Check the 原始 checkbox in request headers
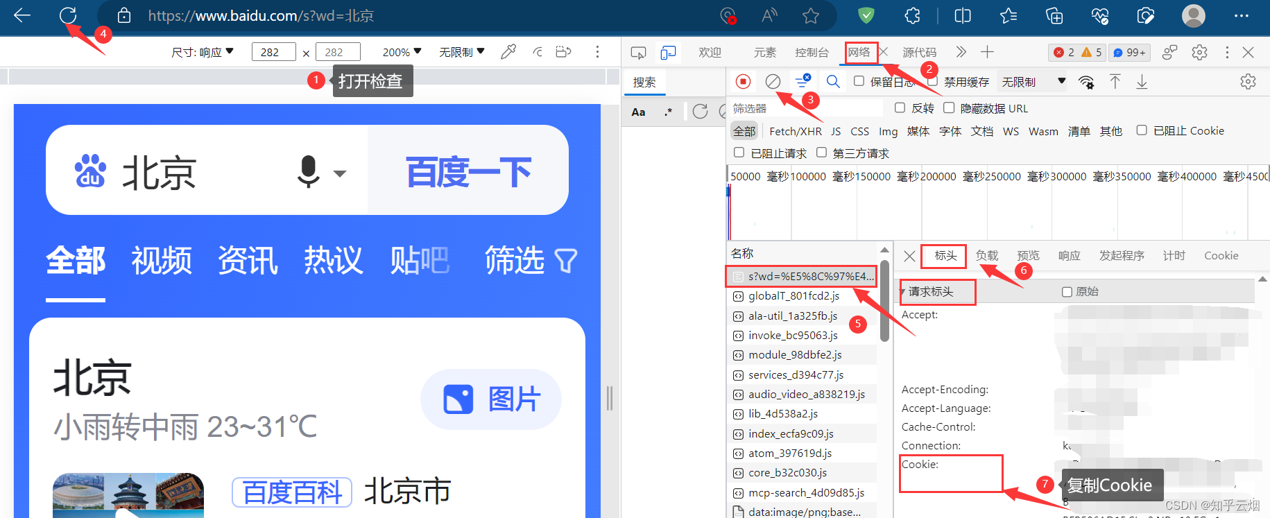 (1067, 292)
